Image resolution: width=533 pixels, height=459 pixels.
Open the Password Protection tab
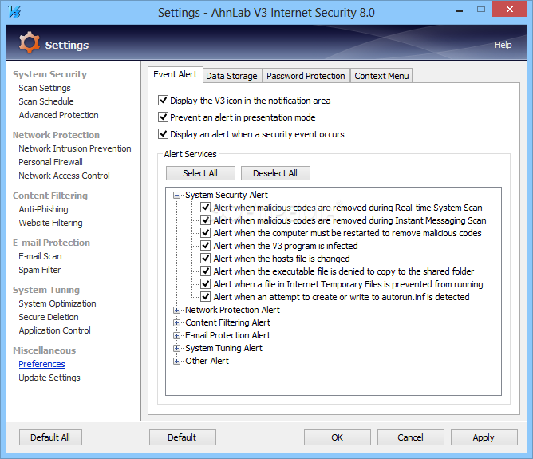click(306, 76)
